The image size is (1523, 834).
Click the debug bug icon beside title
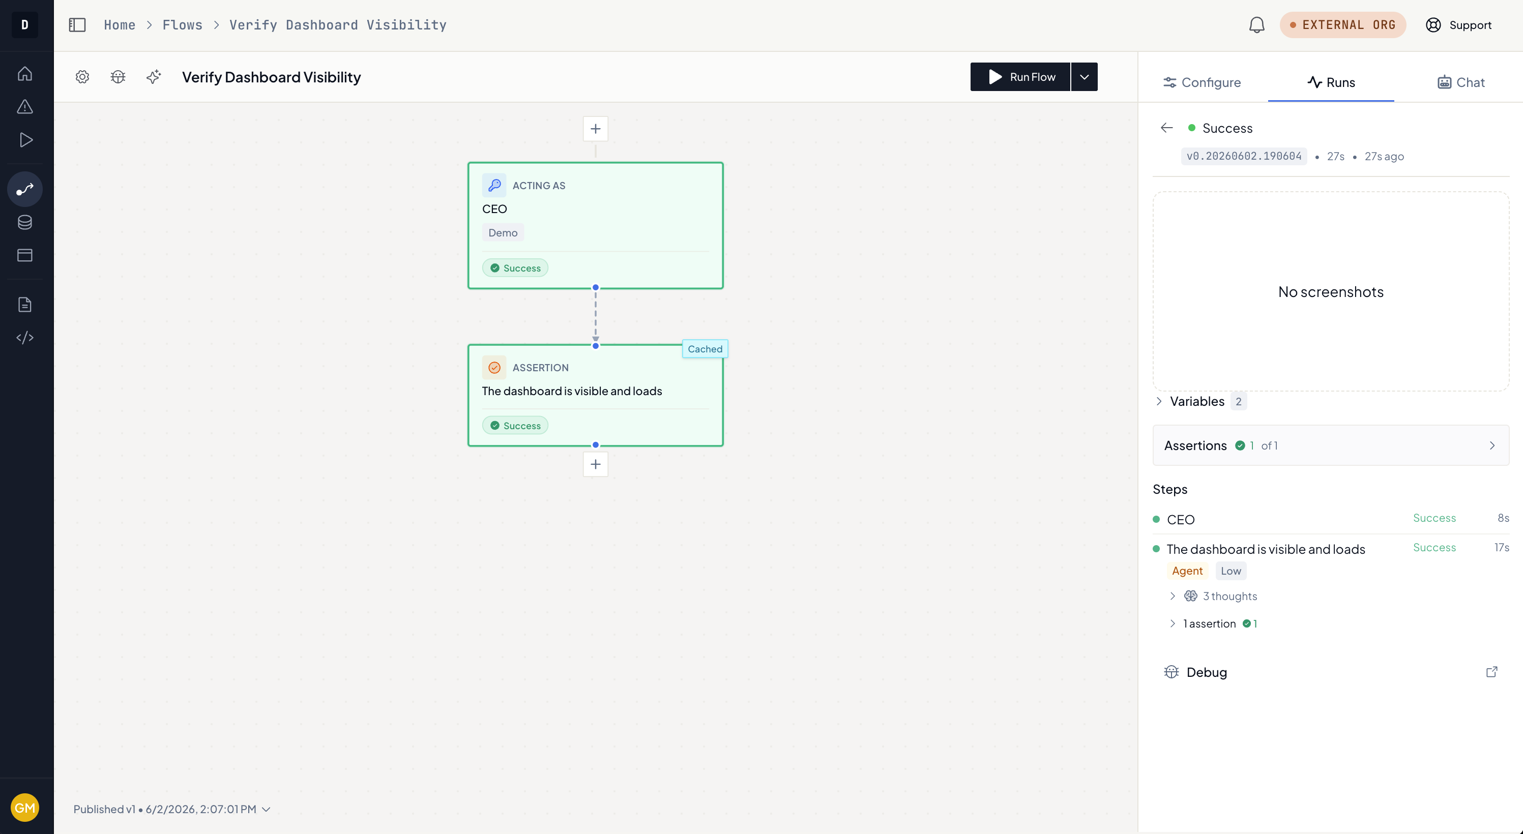tap(118, 77)
